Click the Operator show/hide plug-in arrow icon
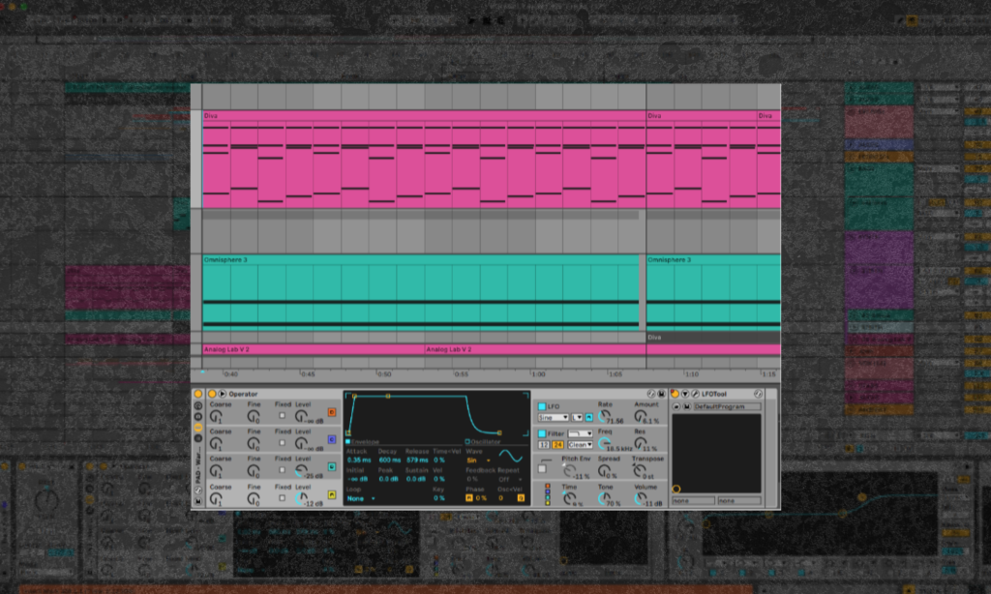Image resolution: width=991 pixels, height=594 pixels. [x=222, y=394]
